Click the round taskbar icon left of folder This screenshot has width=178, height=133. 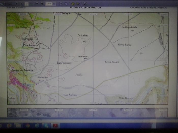(9, 126)
